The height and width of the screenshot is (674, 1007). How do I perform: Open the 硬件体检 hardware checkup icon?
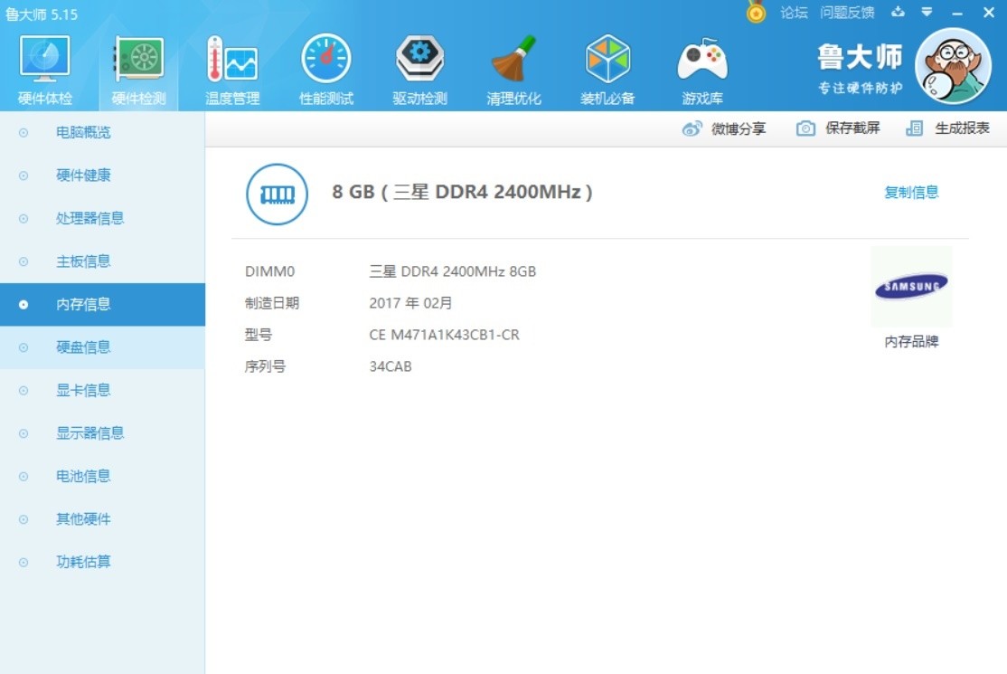click(x=45, y=59)
